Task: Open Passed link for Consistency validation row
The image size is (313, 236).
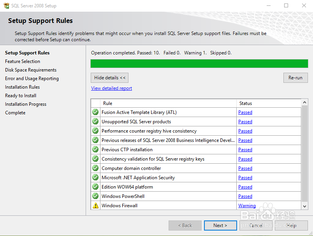Action: click(x=245, y=159)
